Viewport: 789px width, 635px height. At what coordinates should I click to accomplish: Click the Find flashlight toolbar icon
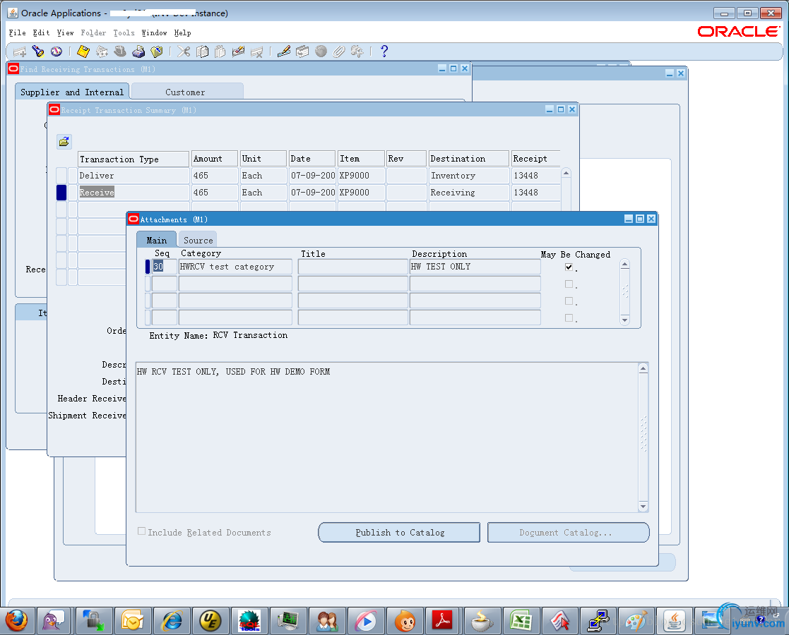pos(37,52)
